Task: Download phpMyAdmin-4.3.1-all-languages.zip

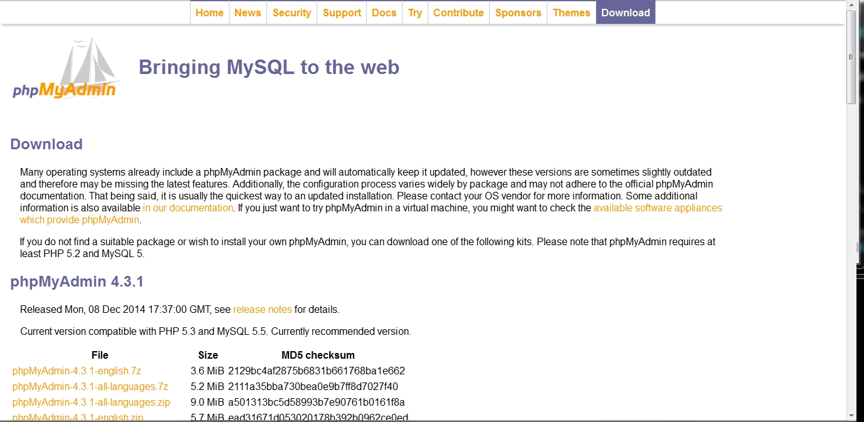Action: point(91,403)
